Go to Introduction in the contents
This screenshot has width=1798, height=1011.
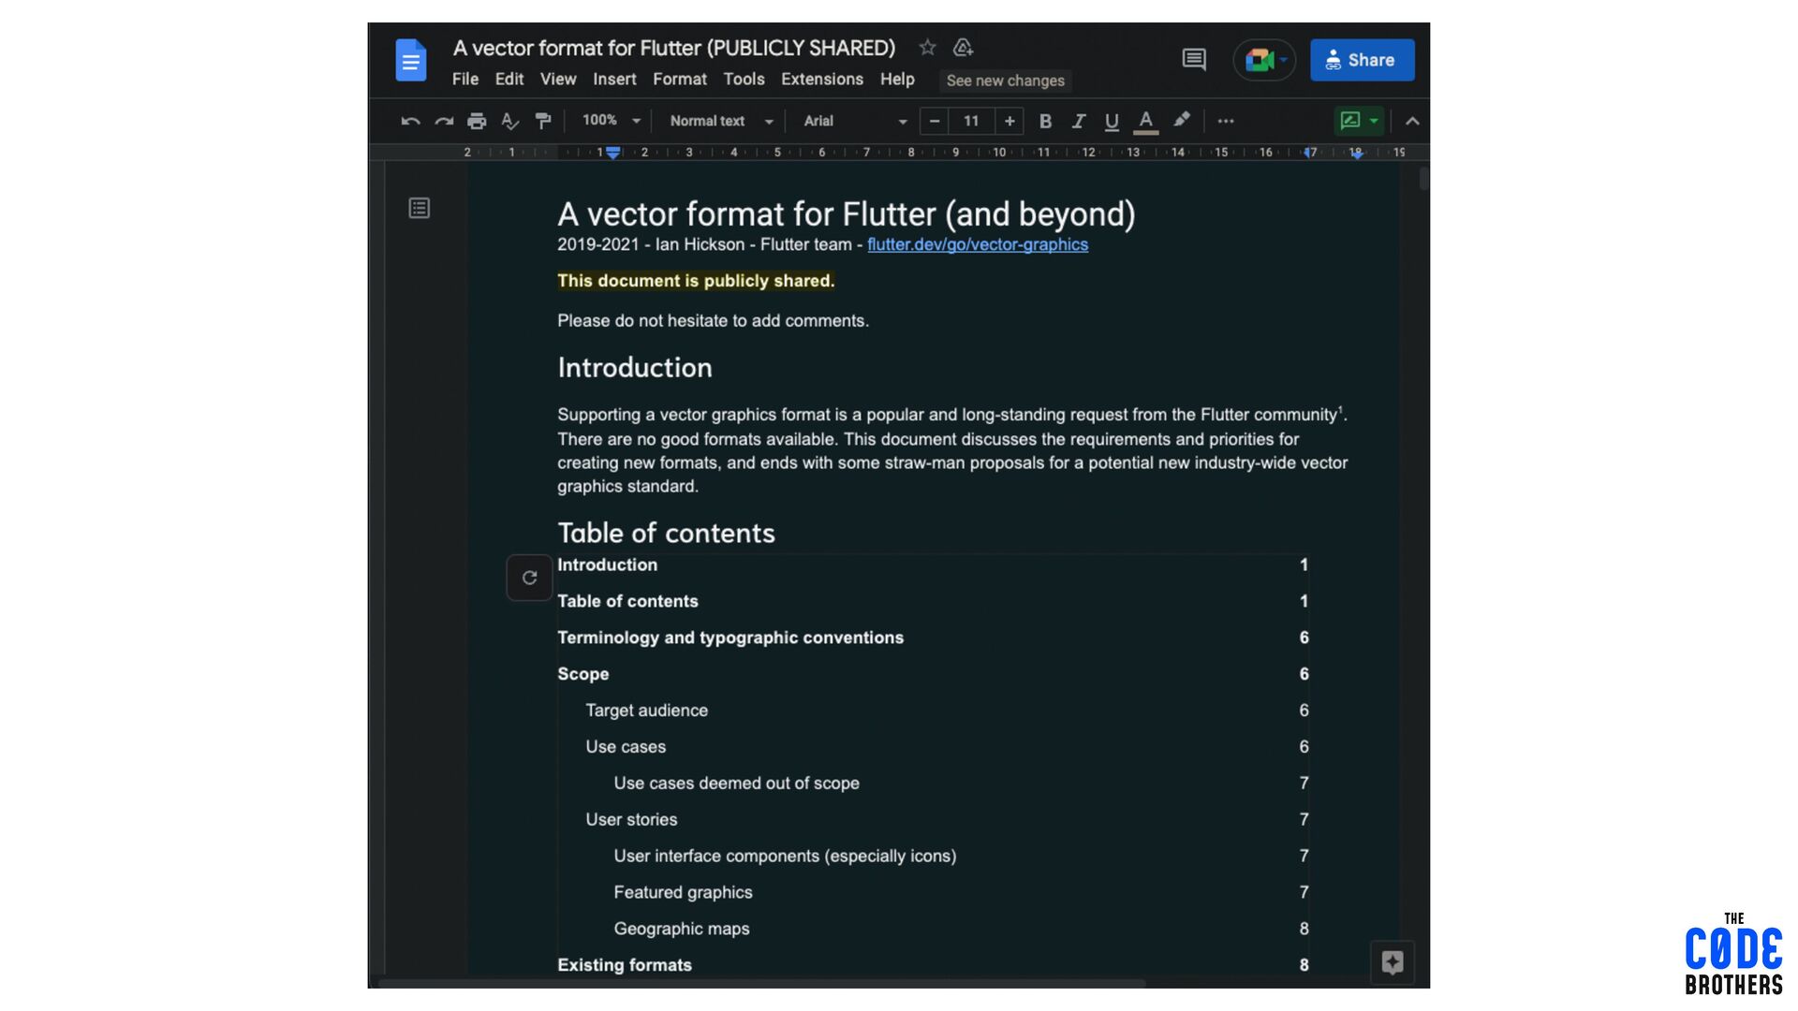pos(607,565)
